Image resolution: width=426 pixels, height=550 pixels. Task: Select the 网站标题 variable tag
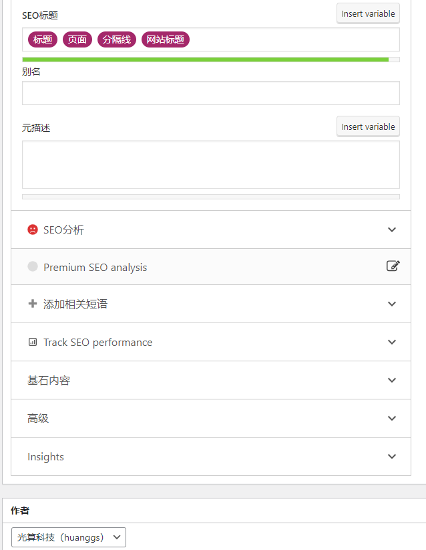pos(166,39)
